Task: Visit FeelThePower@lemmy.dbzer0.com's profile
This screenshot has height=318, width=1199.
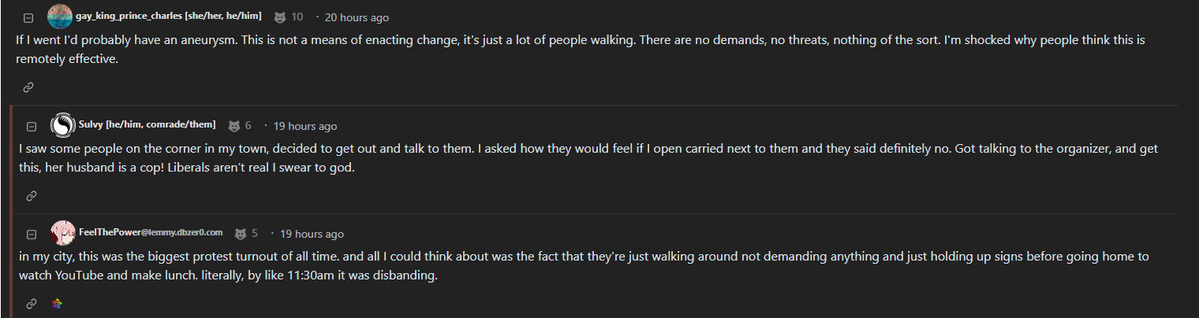Action: [151, 233]
